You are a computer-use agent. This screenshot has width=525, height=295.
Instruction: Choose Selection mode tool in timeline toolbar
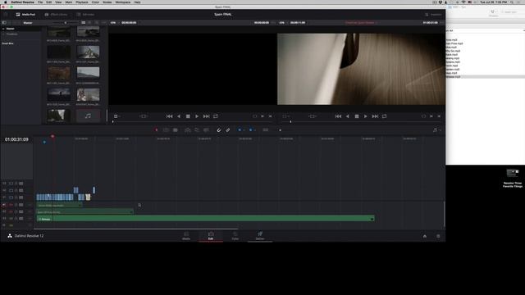(x=156, y=129)
